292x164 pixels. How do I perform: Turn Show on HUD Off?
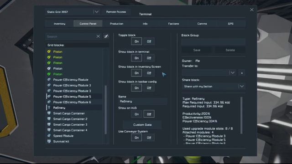tap(149, 114)
